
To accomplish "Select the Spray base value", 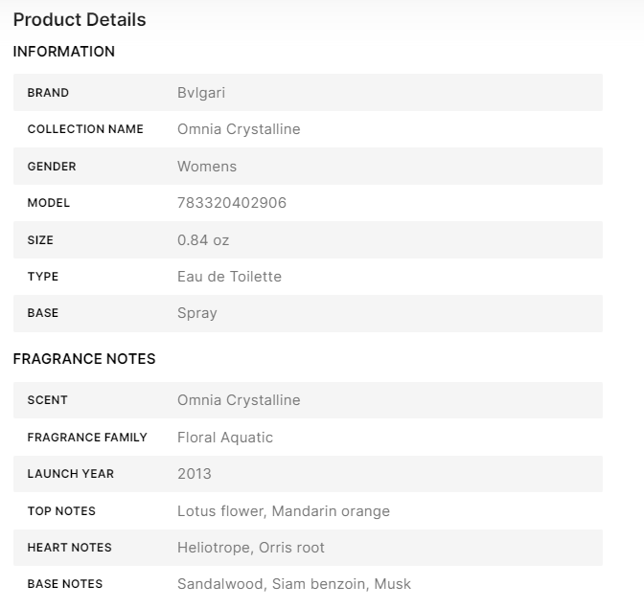I will point(197,313).
